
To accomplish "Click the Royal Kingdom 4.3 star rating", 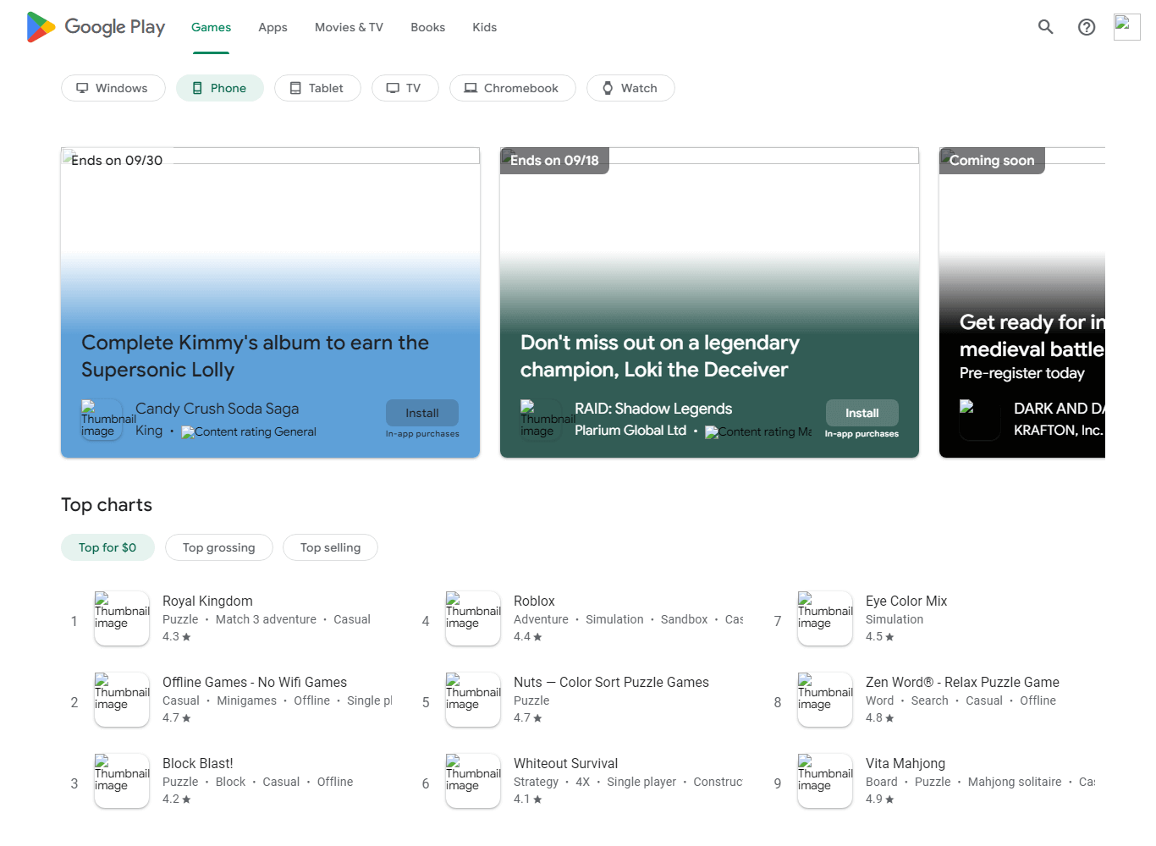I will (176, 636).
